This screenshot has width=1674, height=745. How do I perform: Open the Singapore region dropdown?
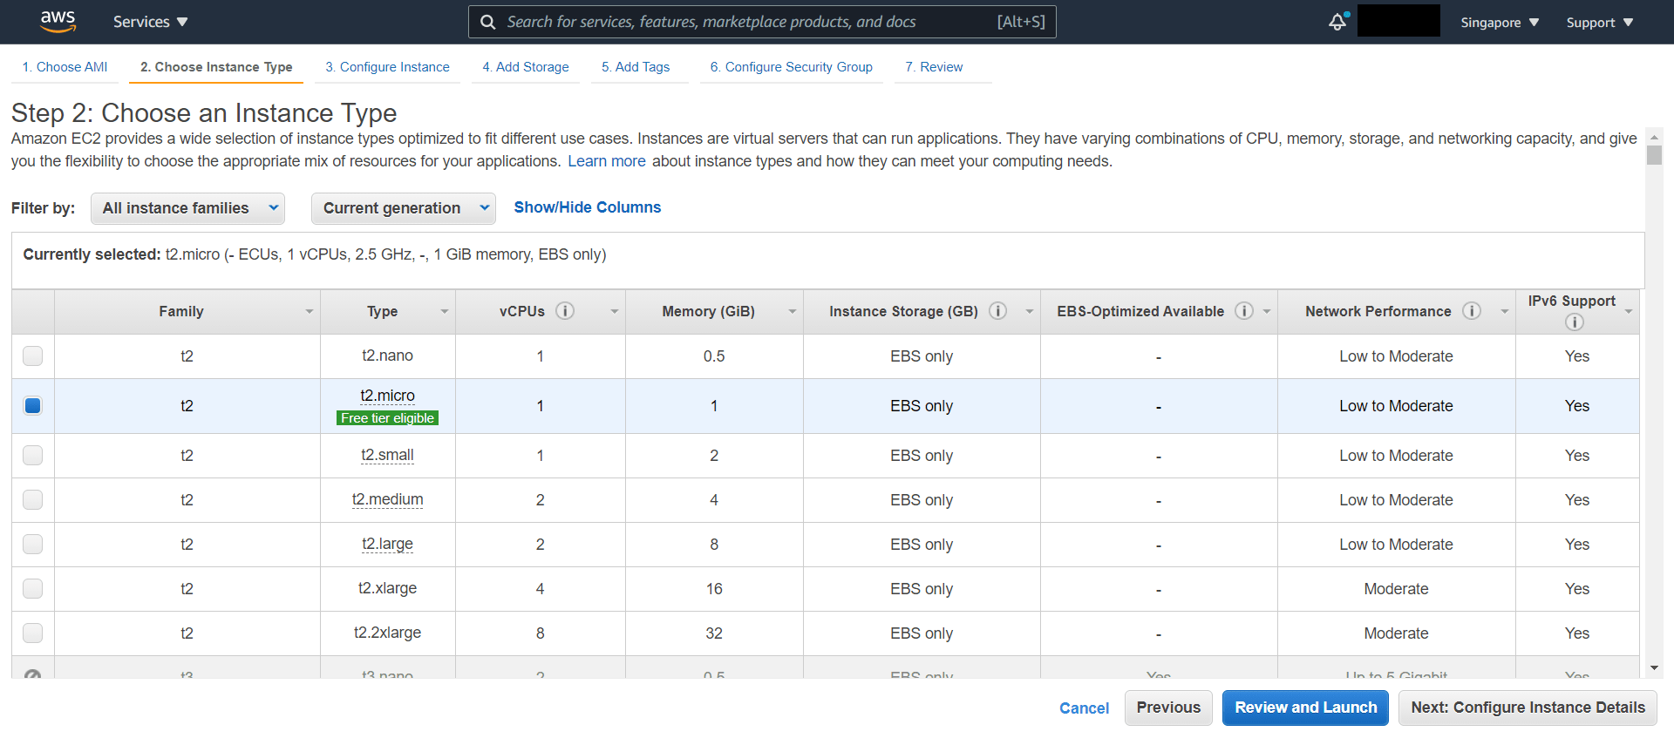coord(1500,23)
